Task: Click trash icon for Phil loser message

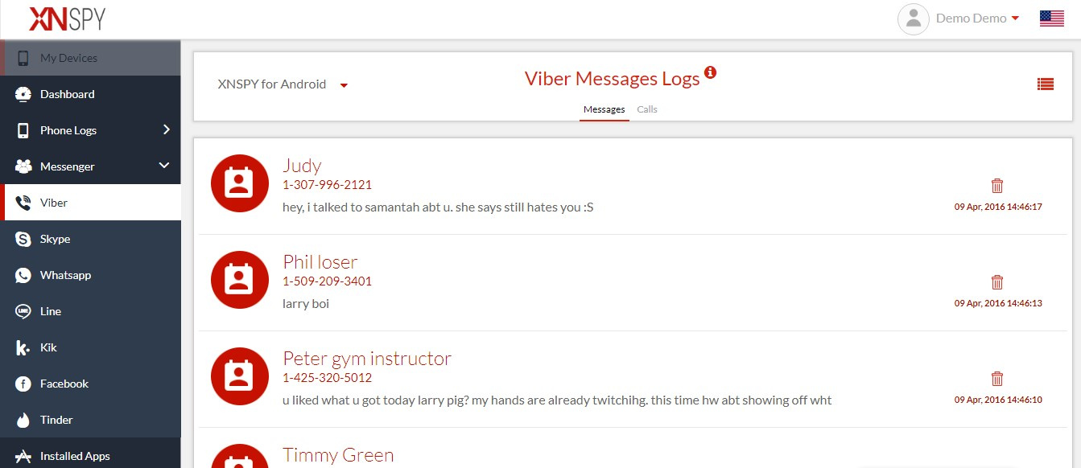Action: pyautogui.click(x=997, y=281)
